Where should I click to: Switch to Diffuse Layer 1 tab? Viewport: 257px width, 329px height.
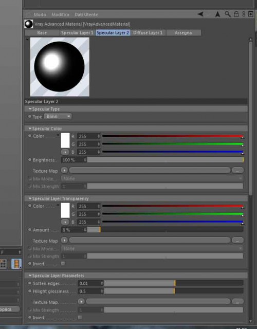[148, 33]
